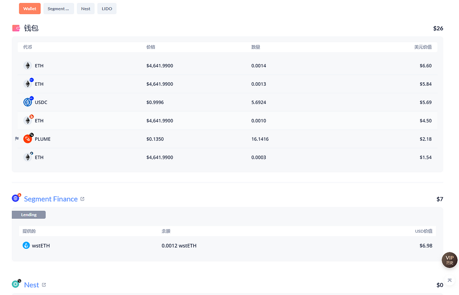Click the VIP 历史 floating button
This screenshot has width=459, height=295.
450,260
